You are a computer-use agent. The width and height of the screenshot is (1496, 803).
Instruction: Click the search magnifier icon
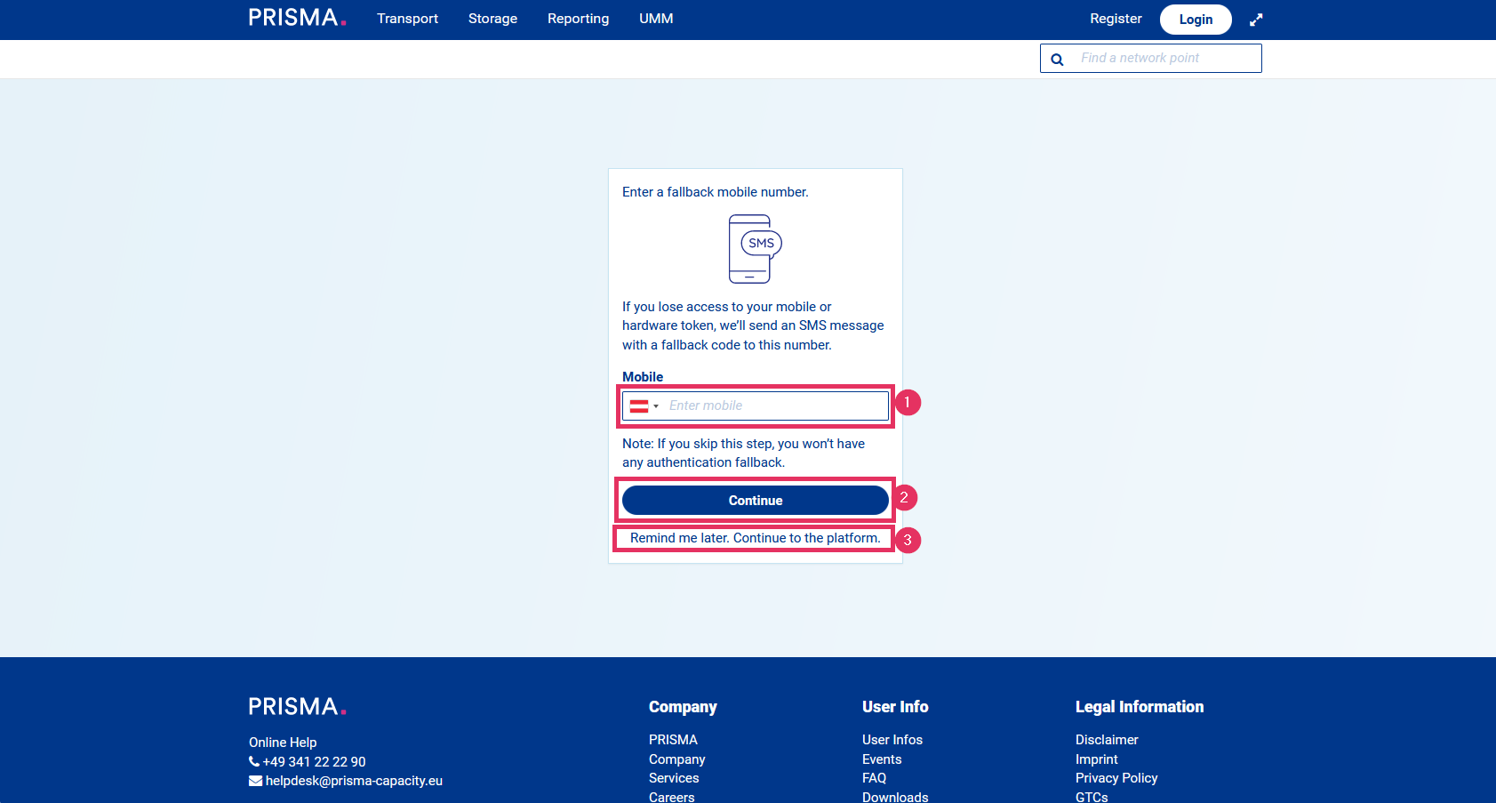point(1057,60)
